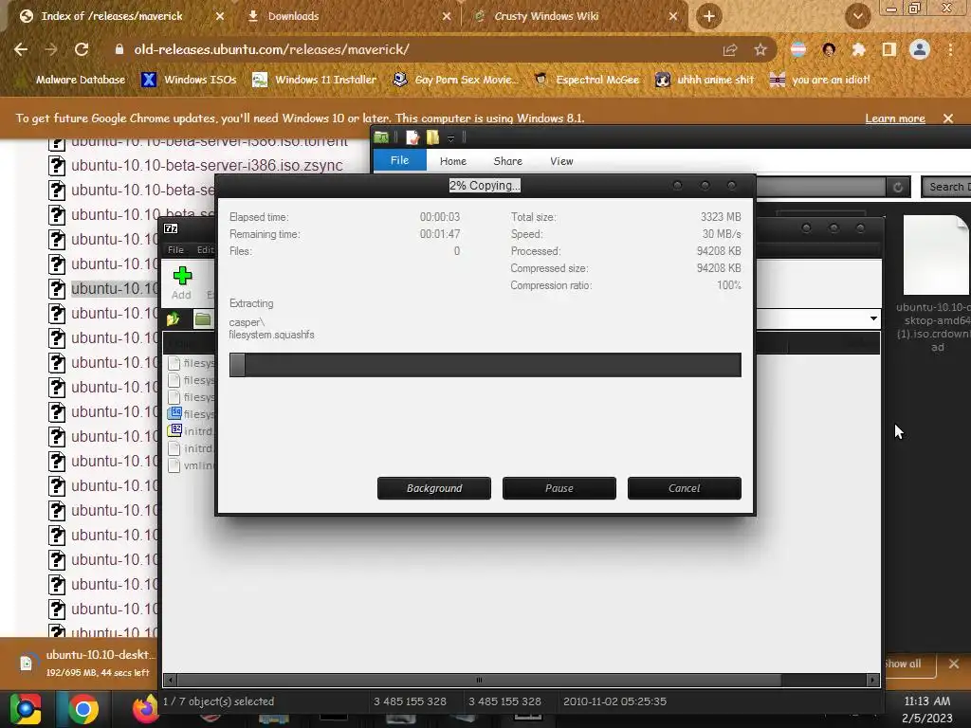Send the copy operation to Background

(434, 488)
